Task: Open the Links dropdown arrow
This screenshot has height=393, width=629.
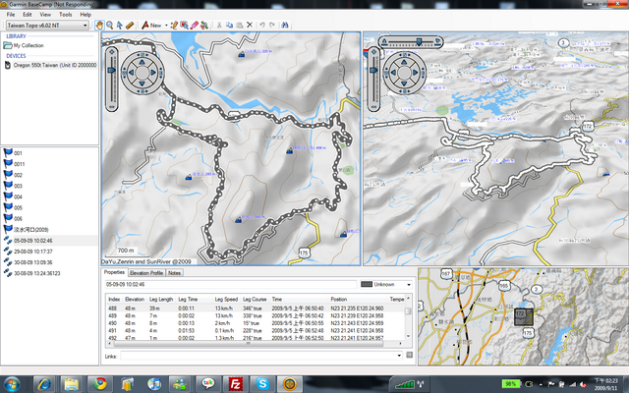Action: click(399, 356)
